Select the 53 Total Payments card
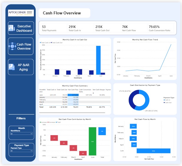The width and height of the screenshot is (182, 166). click(54, 28)
